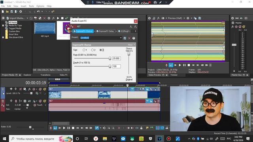Toggle ExpressFX Delay plugin checkbox

click(97, 31)
